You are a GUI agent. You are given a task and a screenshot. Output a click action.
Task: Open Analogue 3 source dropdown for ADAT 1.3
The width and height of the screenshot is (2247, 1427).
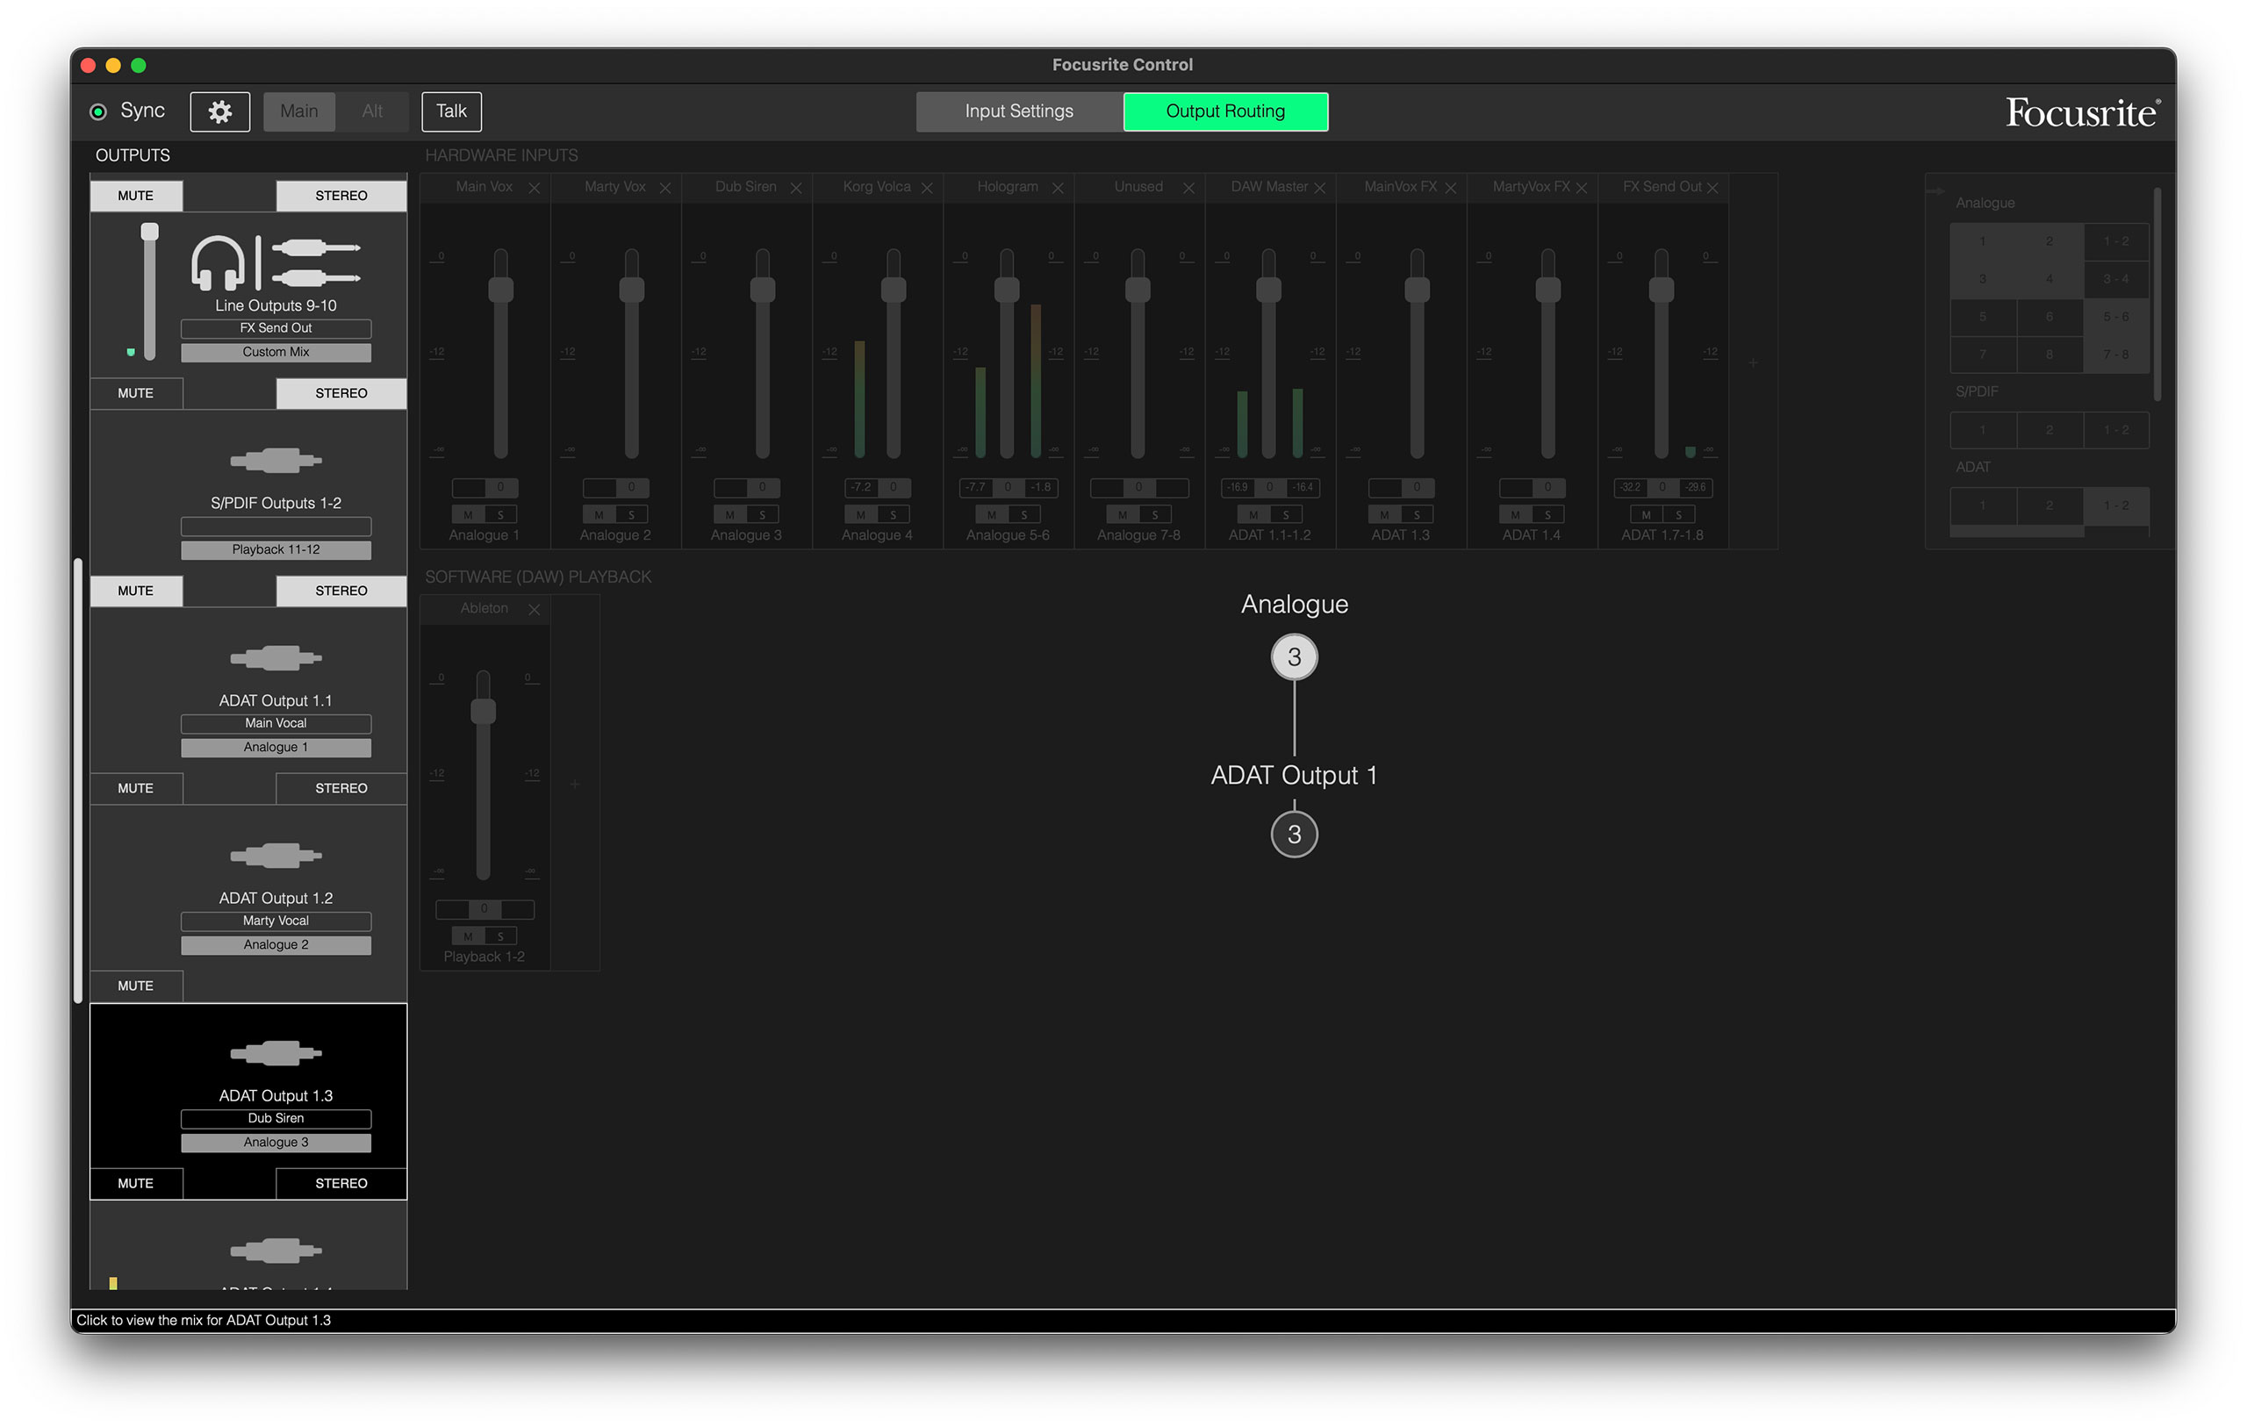(276, 1144)
